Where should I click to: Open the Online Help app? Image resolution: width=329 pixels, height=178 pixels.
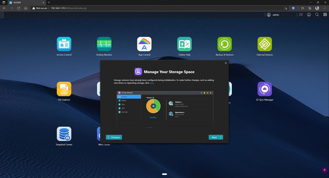tap(184, 44)
